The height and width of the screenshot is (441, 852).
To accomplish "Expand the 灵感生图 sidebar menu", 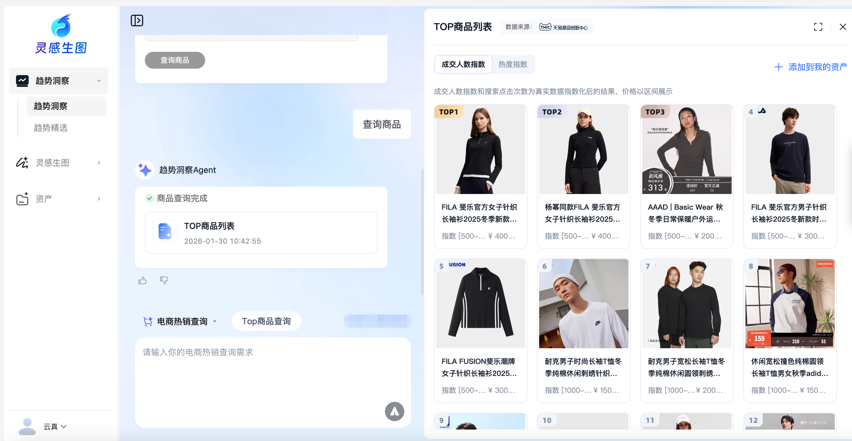I will [x=99, y=163].
